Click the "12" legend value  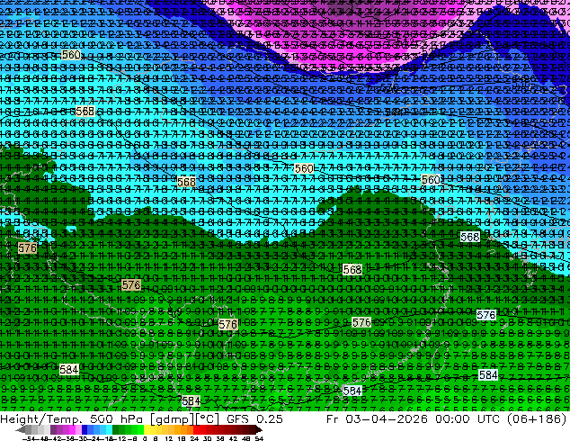tap(169, 438)
